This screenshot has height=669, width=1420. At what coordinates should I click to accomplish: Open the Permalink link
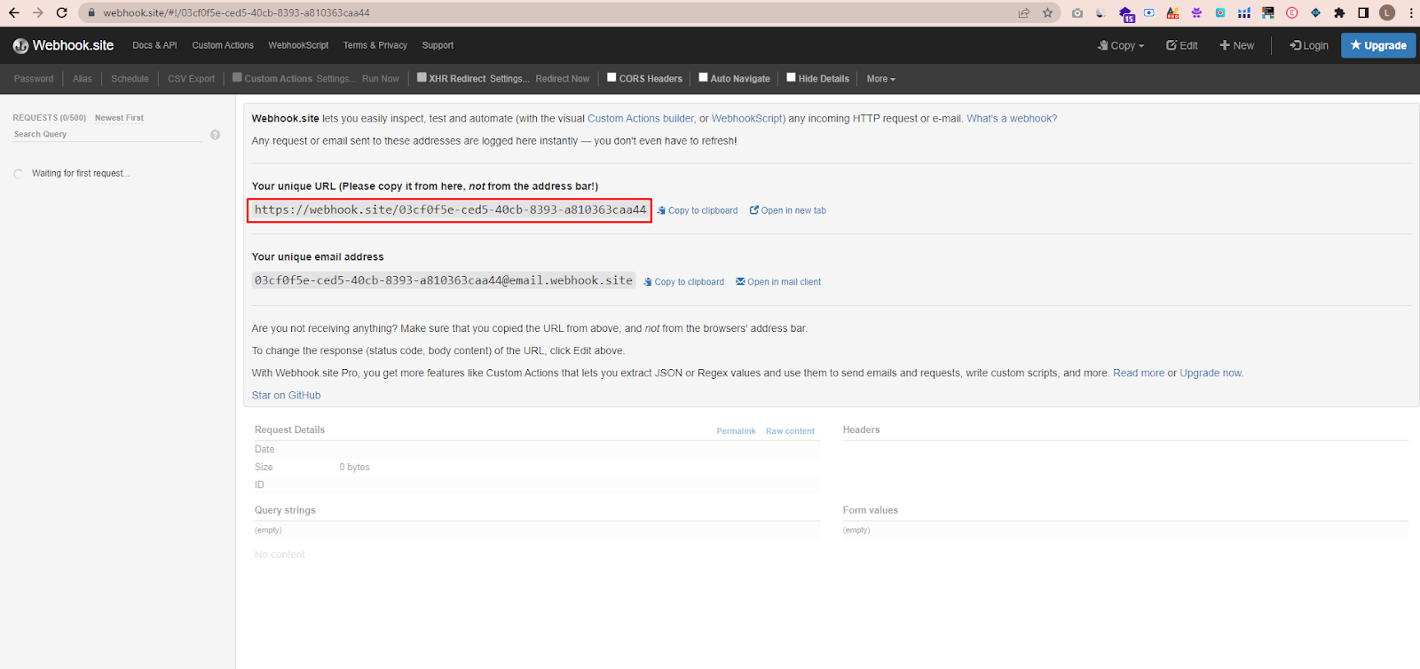click(x=737, y=431)
